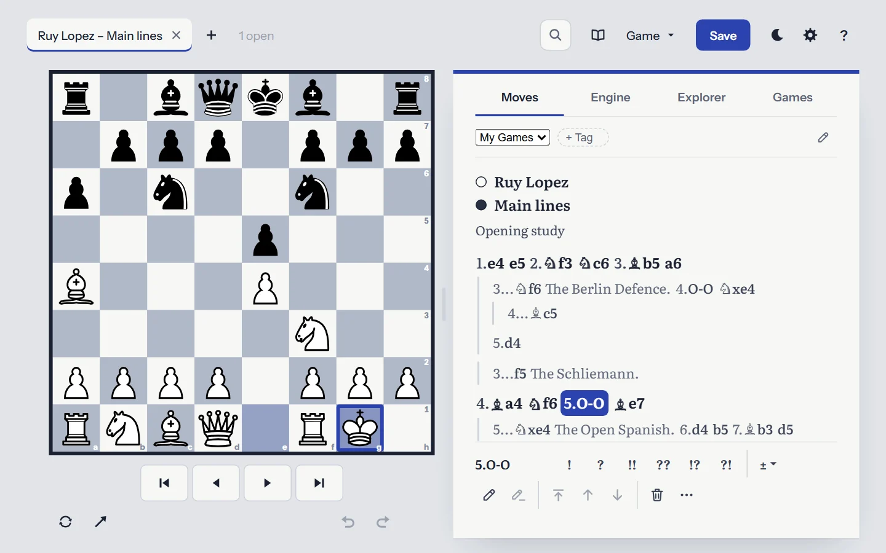The height and width of the screenshot is (553, 886).
Task: Activate the draw arrow tool
Action: (x=101, y=522)
